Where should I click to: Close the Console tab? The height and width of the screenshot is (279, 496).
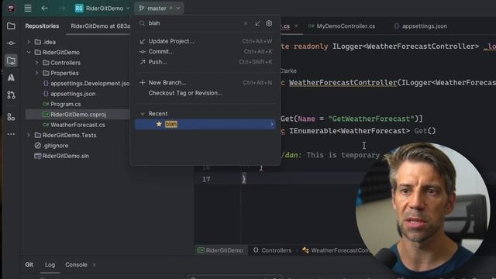tap(95, 265)
